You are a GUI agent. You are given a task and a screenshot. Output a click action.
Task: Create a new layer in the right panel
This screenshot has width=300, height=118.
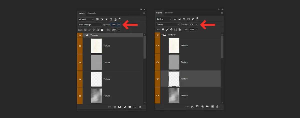[212, 106]
